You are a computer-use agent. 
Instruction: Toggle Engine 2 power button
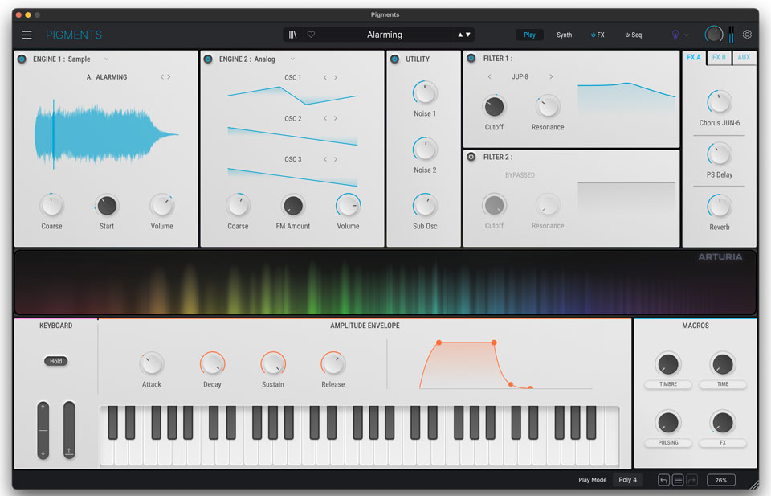click(x=208, y=59)
